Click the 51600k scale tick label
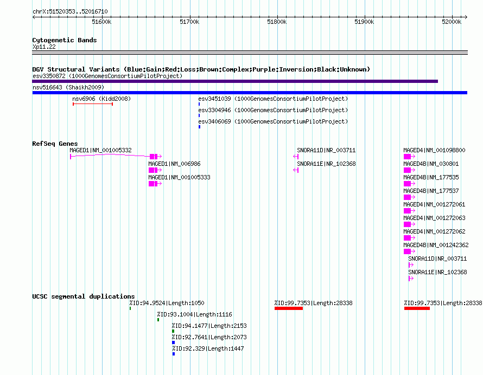This screenshot has width=483, height=375. coord(101,22)
